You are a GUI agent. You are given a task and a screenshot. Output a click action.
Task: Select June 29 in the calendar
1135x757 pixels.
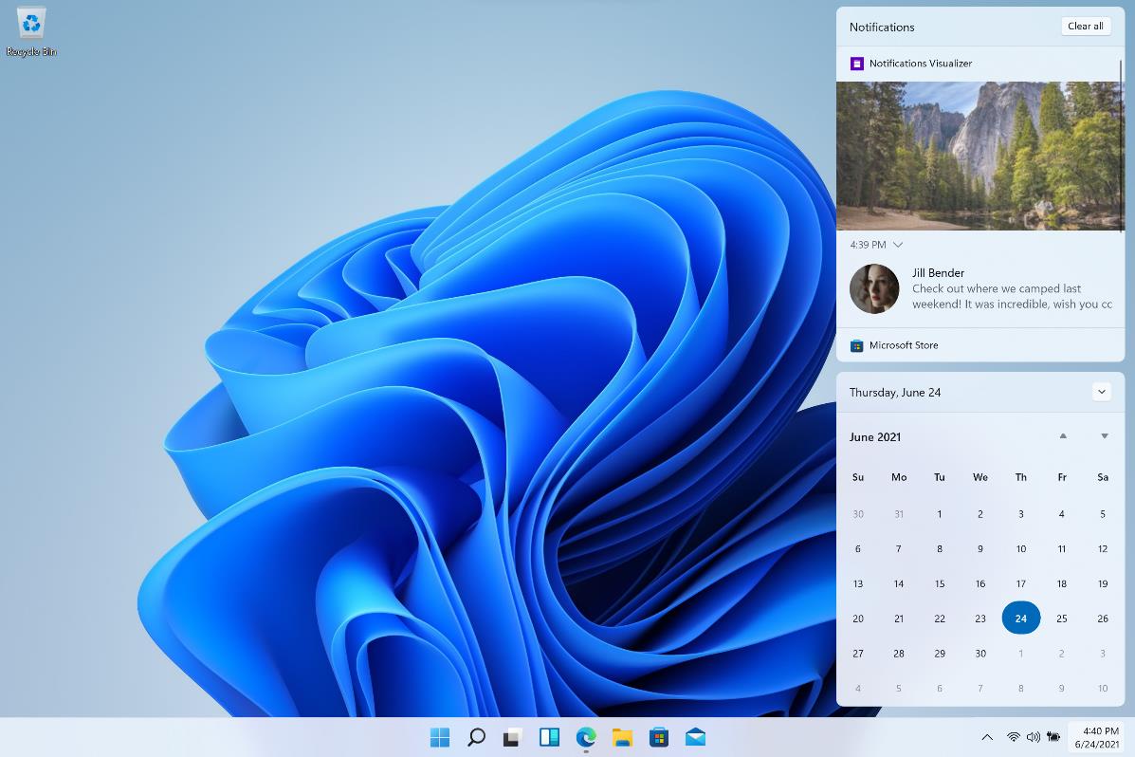940,654
